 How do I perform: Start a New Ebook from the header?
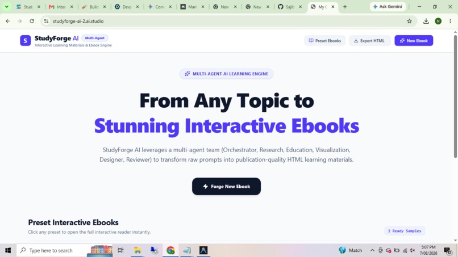414,40
